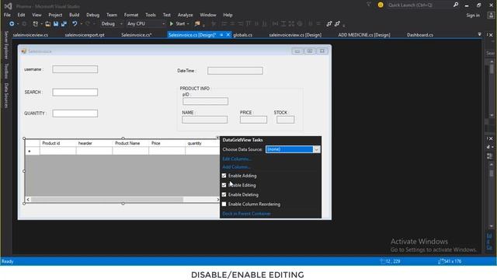Uncheck Enable Deleting checkbox
Screen dimensions: 497x280
pyautogui.click(x=224, y=194)
